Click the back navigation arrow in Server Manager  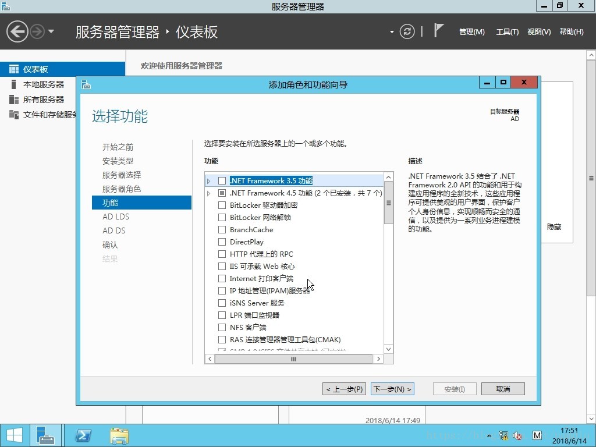tap(17, 31)
